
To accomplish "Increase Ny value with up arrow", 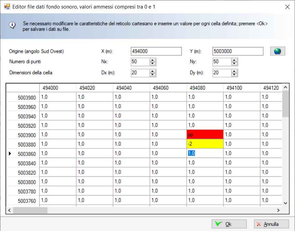I will 234,60.
